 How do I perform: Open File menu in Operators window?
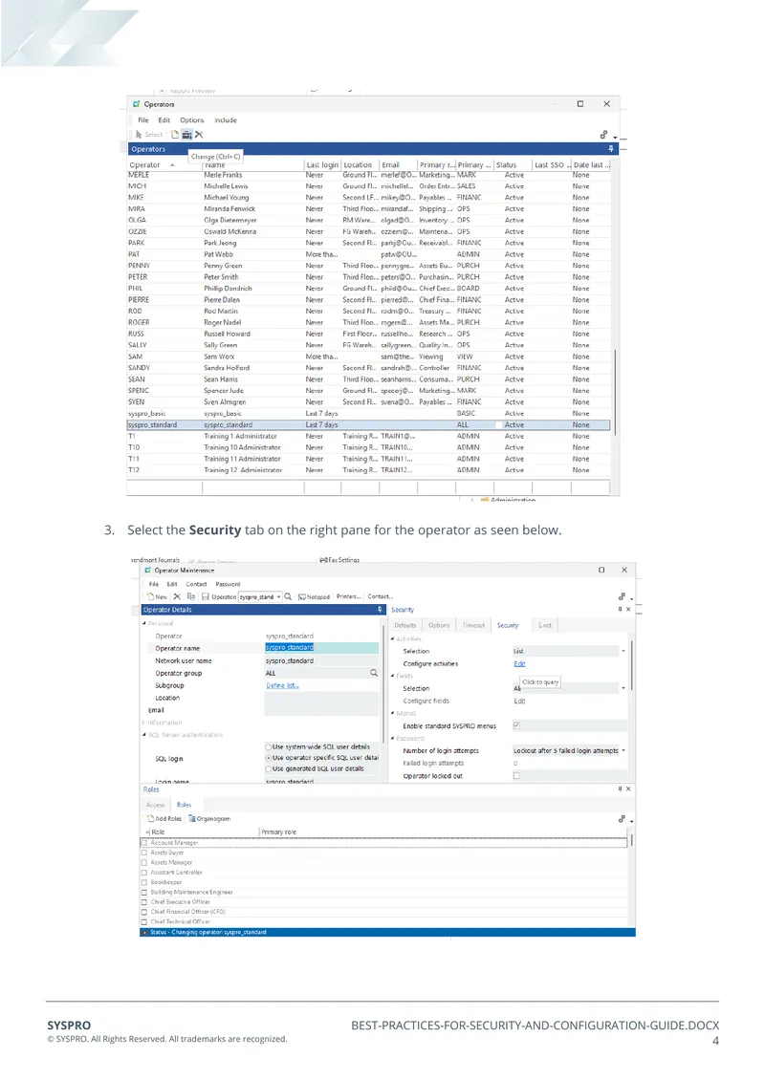pos(143,119)
